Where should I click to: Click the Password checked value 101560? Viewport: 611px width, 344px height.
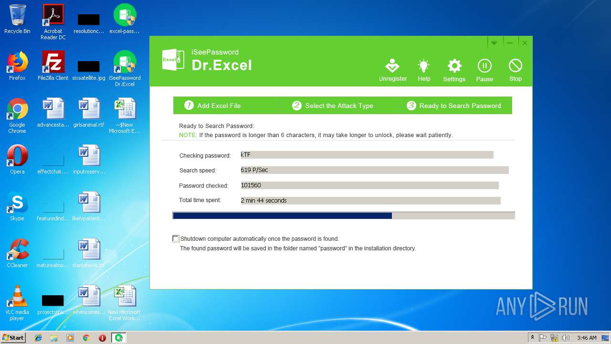click(369, 185)
